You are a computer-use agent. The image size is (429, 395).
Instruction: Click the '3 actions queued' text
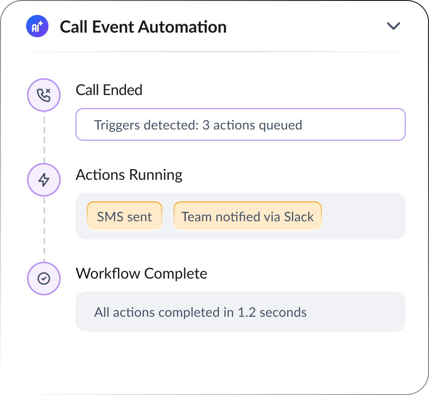click(252, 125)
